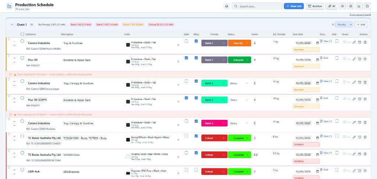Click the Production Schedule factory logo
The width and height of the screenshot is (377, 179).
click(9, 6)
